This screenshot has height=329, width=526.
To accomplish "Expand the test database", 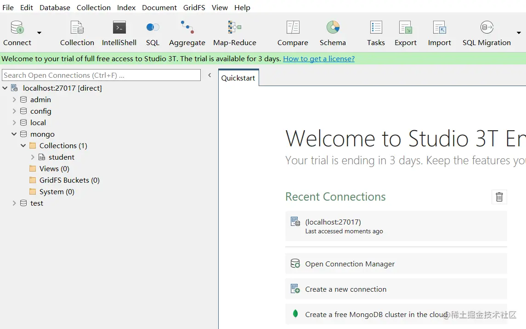I will pos(14,203).
